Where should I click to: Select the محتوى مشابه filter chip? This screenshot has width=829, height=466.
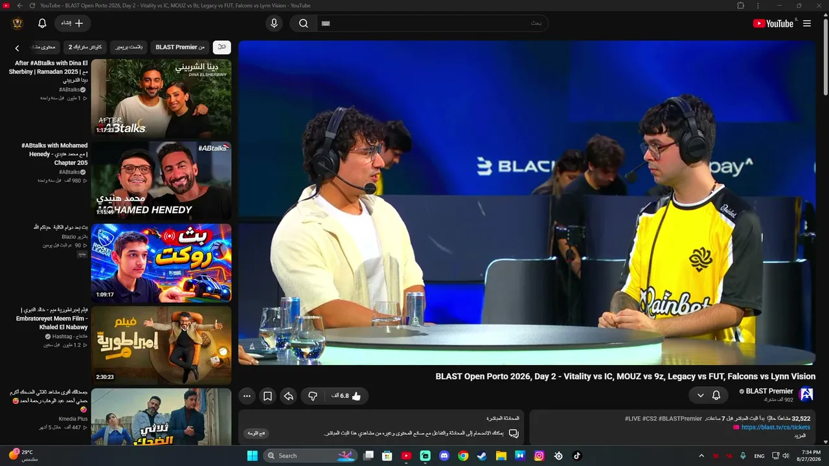[x=44, y=47]
